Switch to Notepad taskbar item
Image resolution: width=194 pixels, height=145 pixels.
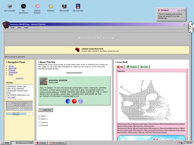pyautogui.click(x=41, y=143)
